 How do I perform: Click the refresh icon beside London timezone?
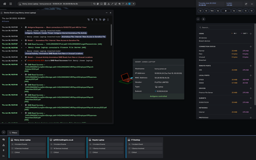(x=246, y=4)
